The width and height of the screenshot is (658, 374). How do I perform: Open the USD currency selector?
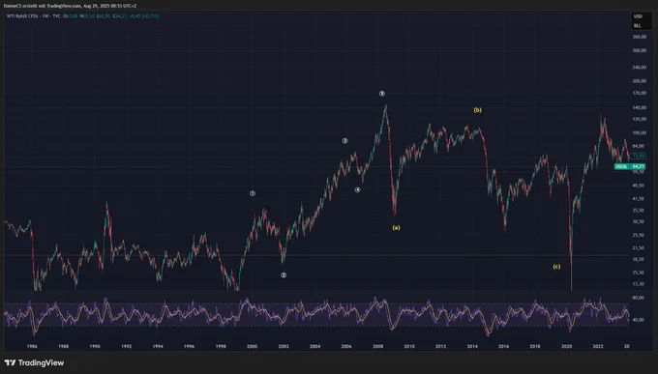pos(638,16)
